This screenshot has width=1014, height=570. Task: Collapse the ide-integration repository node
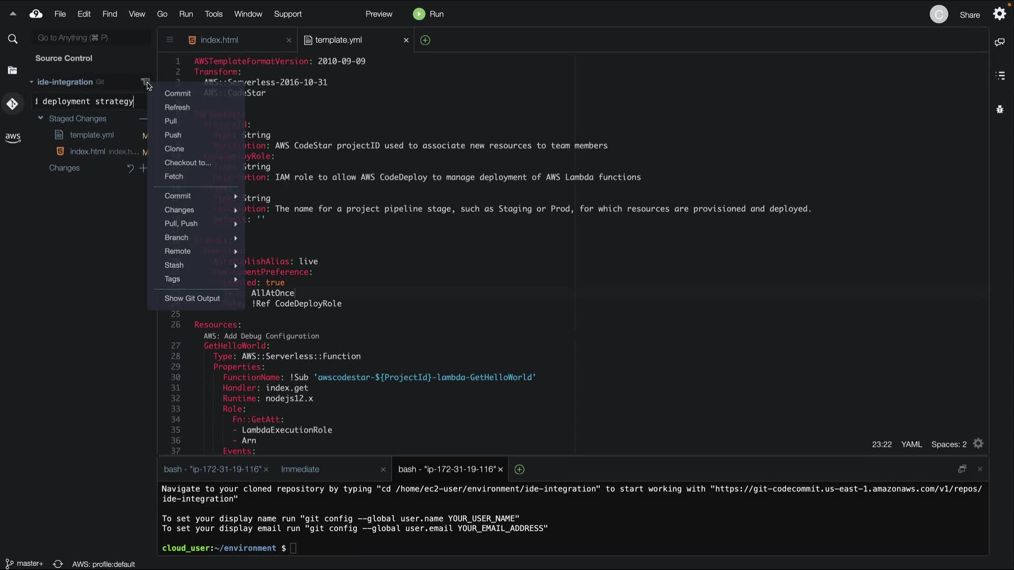[31, 82]
